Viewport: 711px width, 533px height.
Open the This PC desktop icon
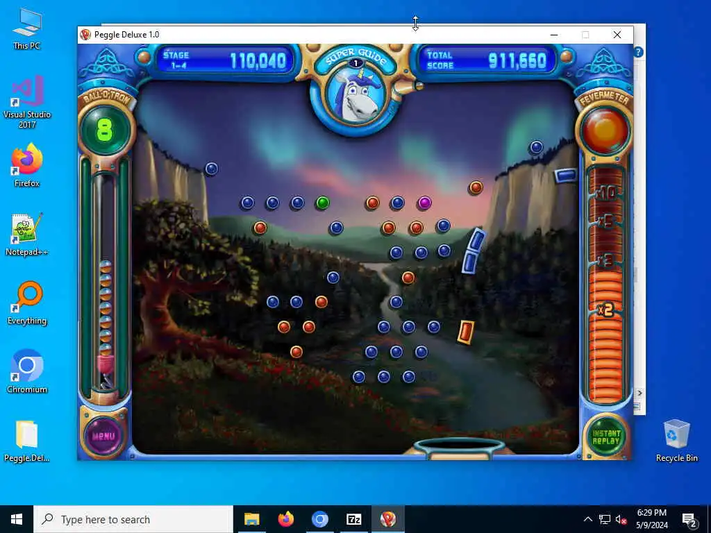(27, 29)
